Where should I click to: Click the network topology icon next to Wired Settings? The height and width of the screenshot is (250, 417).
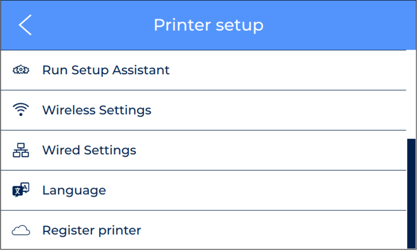21,150
